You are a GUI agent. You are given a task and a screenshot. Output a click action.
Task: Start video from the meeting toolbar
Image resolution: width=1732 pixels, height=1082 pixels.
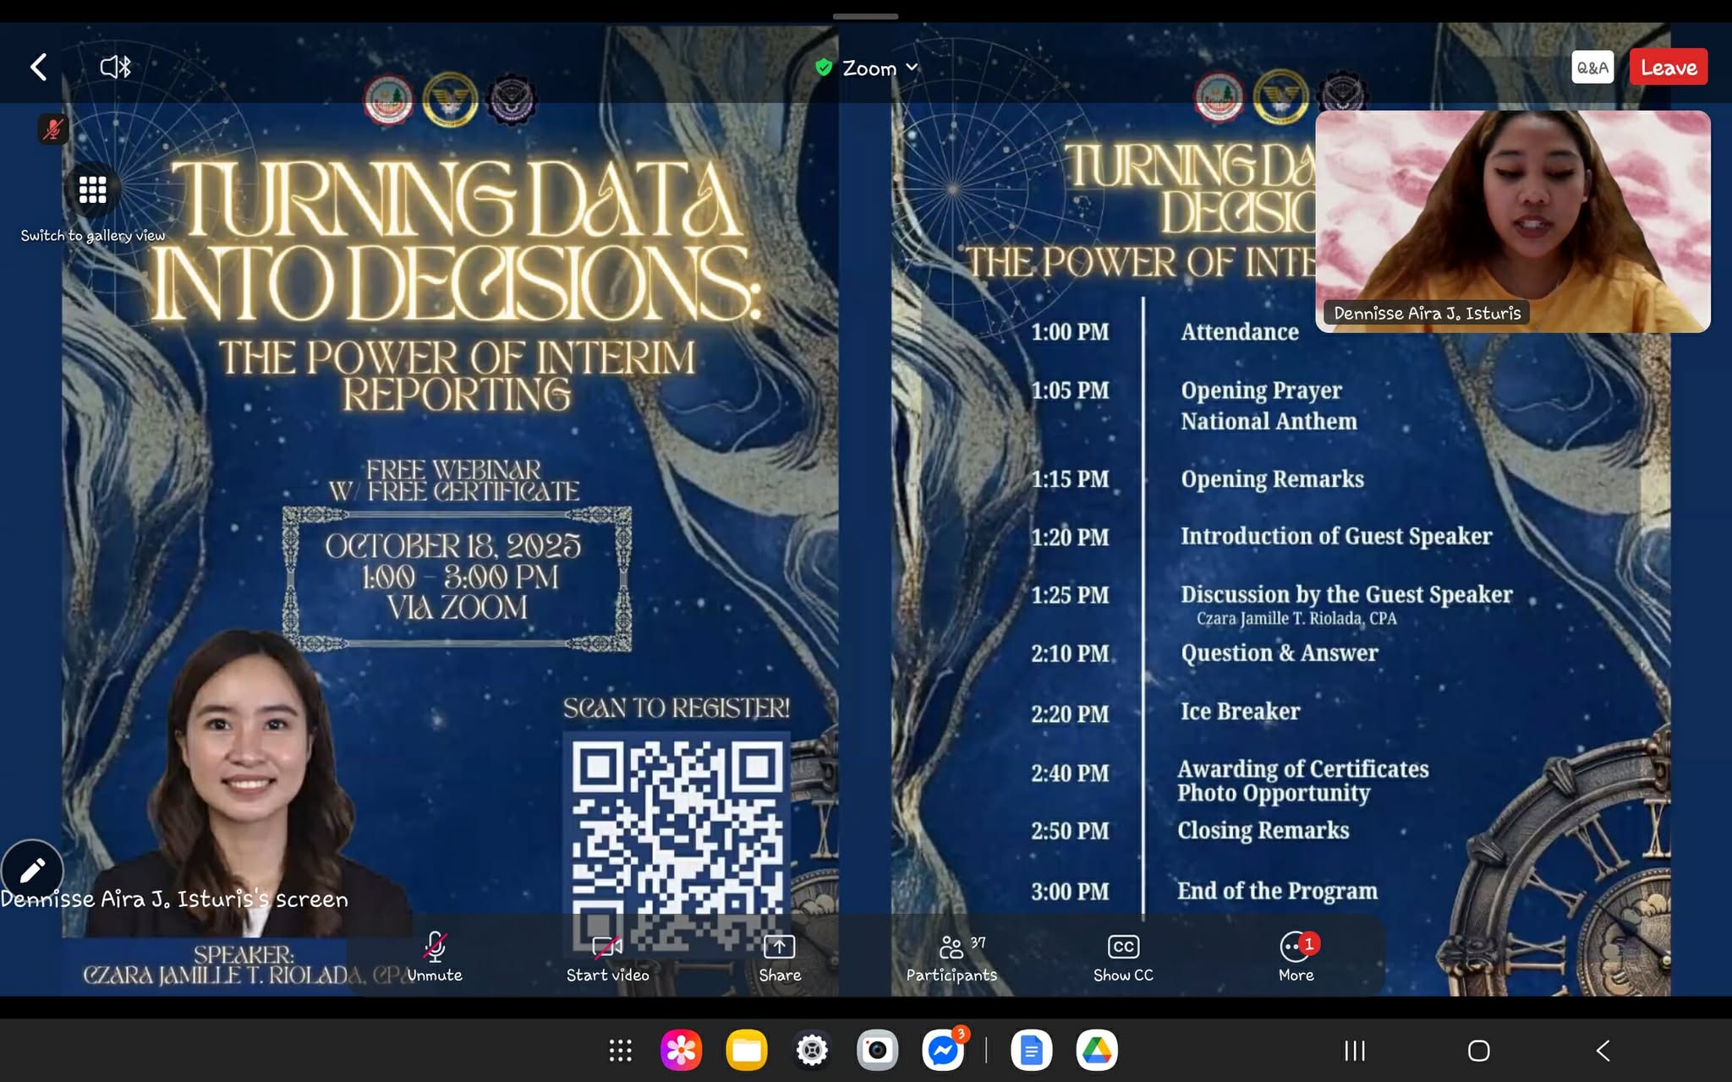(607, 957)
